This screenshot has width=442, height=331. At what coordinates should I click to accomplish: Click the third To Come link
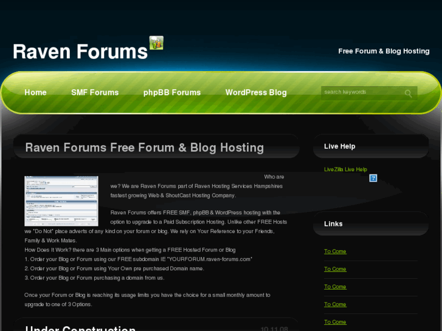pos(335,287)
